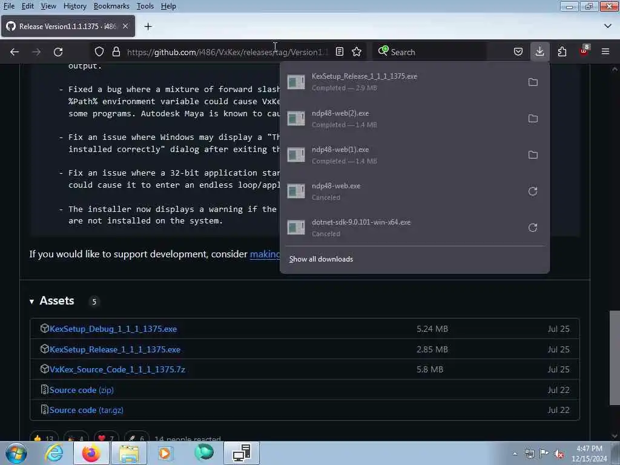Switch to Firefox in taskbar

pyautogui.click(x=91, y=453)
